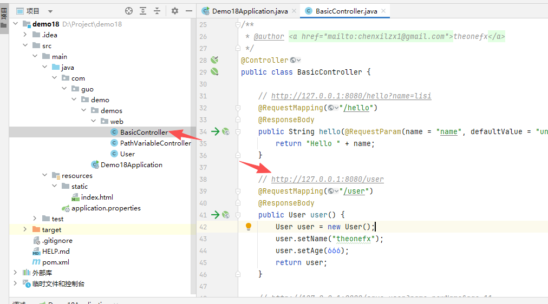Toggle fold marker for user() method
The height and width of the screenshot is (304, 548).
(238, 215)
